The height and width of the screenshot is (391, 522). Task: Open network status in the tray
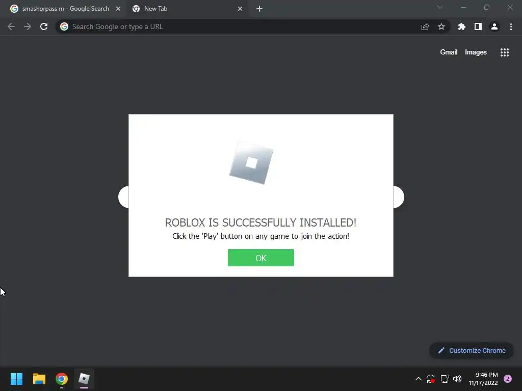click(445, 379)
